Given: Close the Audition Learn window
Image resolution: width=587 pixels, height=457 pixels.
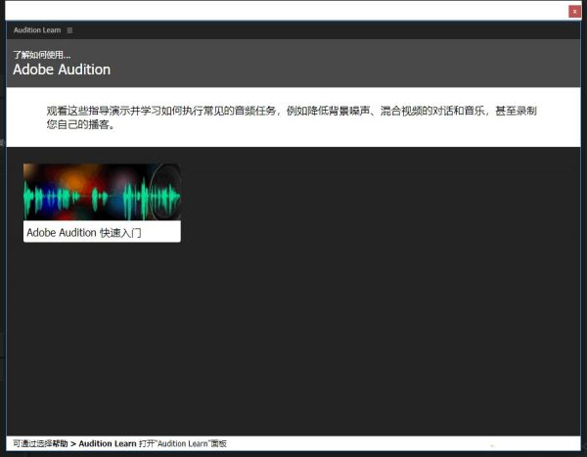Looking at the screenshot, I should 574,12.
